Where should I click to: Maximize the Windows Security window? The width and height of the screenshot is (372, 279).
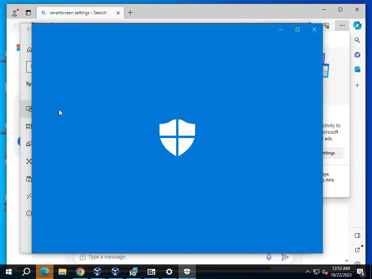coord(298,29)
